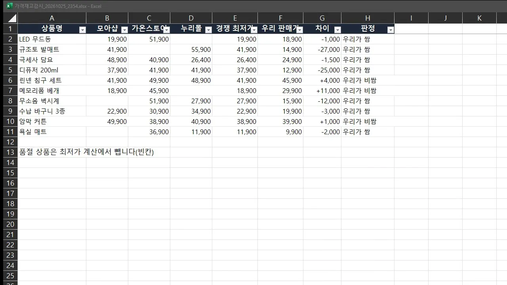
Task: Select row 13 by its row header
Action: [x=10, y=152]
